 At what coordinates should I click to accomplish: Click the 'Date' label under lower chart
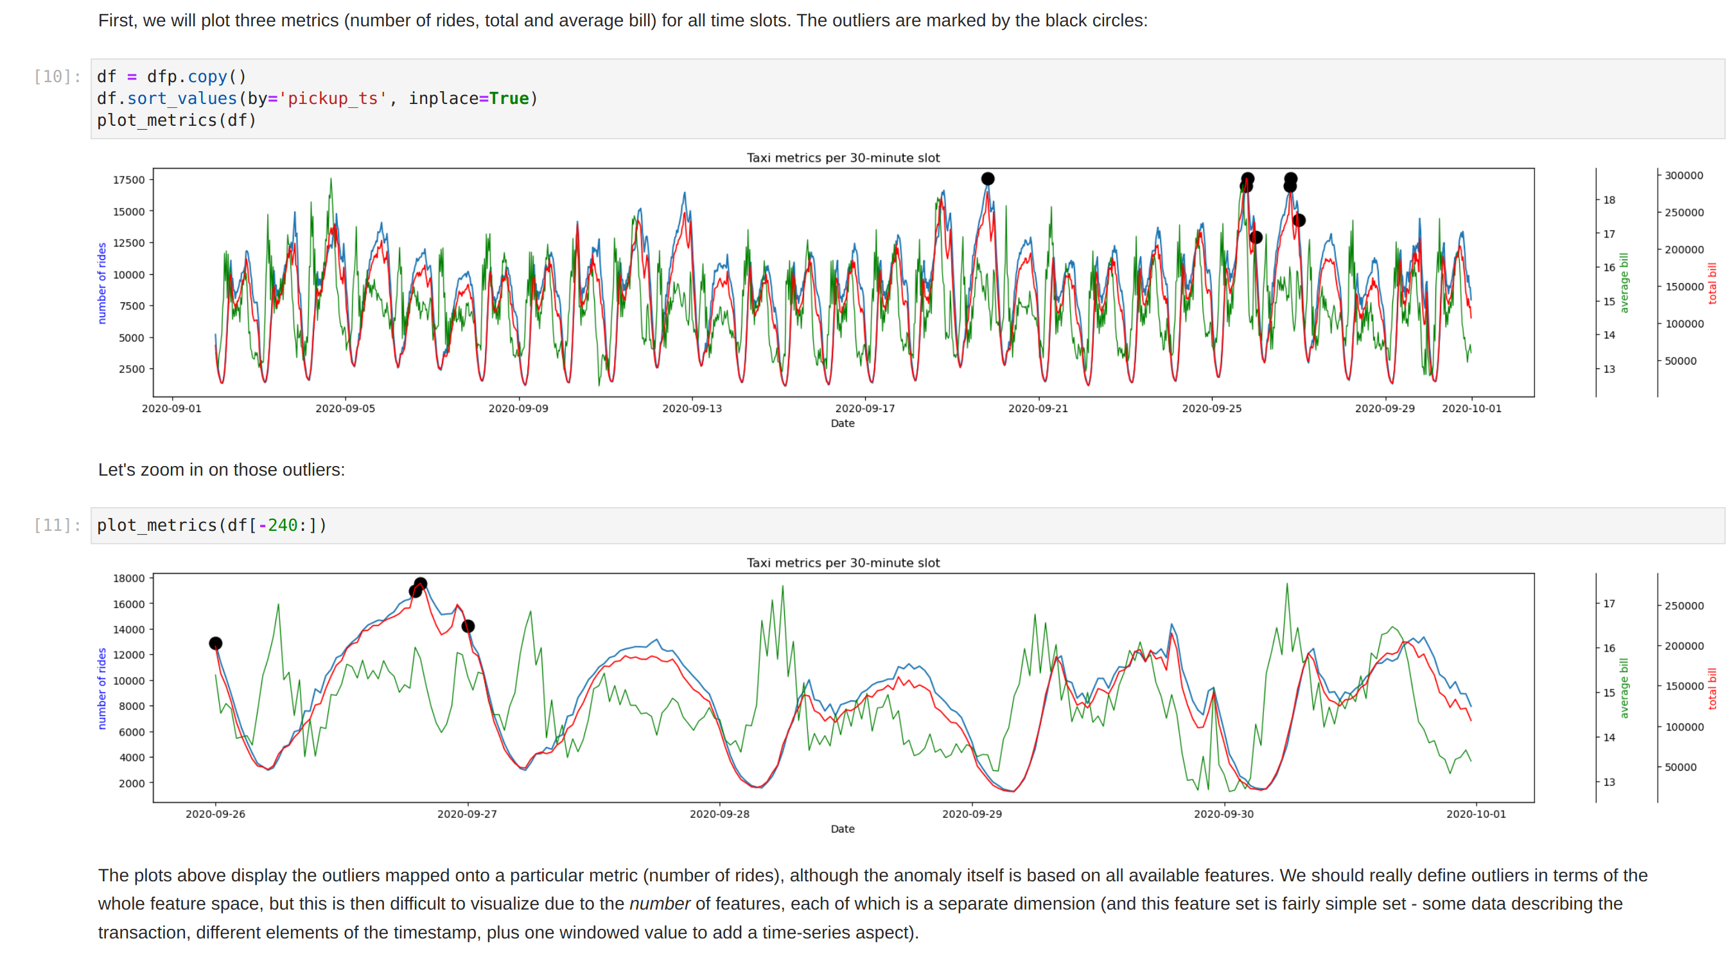pyautogui.click(x=843, y=829)
